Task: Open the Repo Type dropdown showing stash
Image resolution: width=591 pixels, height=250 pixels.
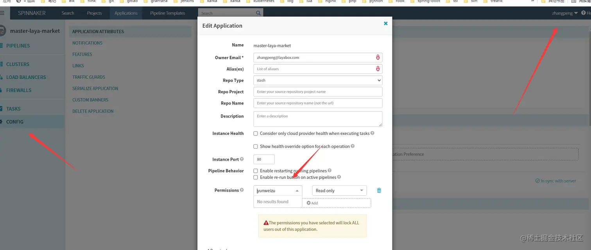Action: click(318, 80)
